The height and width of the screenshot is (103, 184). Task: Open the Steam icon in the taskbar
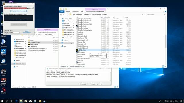(45, 101)
